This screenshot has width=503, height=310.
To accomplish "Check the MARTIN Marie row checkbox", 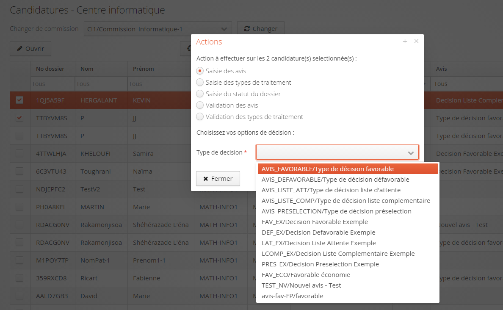I will point(19,207).
